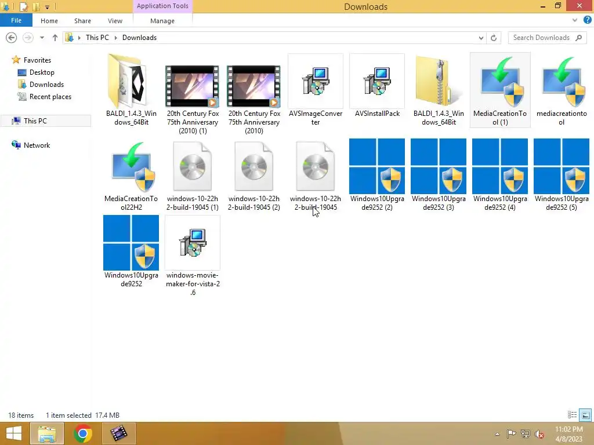Image resolution: width=594 pixels, height=445 pixels.
Task: Select Windows10Upgrade9252 (4) icon
Action: [500, 166]
